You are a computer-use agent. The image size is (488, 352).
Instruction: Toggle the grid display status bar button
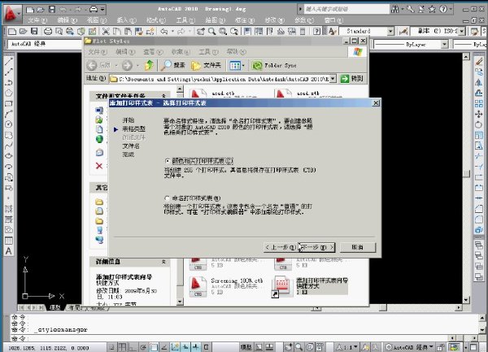(x=122, y=347)
